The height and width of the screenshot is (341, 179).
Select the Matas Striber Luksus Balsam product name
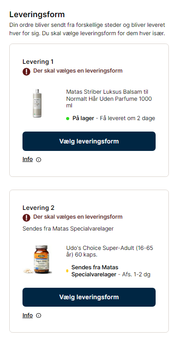click(x=109, y=99)
